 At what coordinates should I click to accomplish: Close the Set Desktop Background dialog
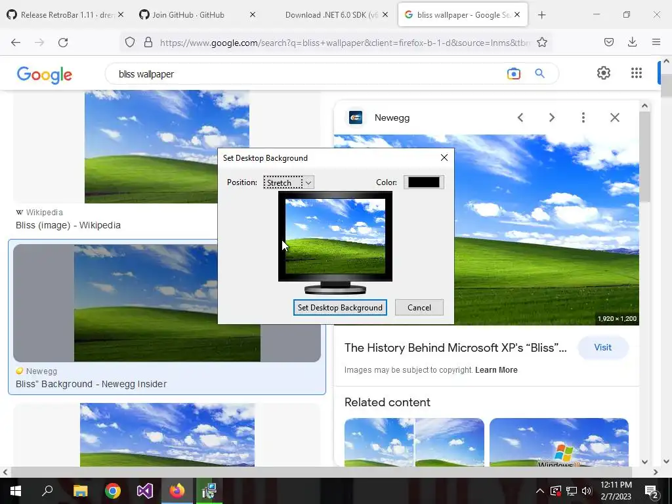pyautogui.click(x=444, y=157)
